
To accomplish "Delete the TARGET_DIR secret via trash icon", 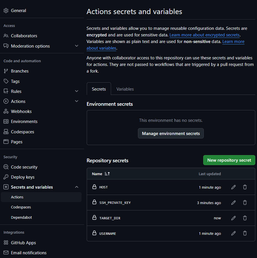I will point(245,218).
